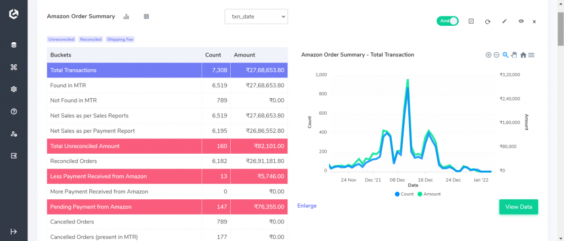Click the checkbox icon beside And toggle
The width and height of the screenshot is (564, 241).
[x=471, y=21]
